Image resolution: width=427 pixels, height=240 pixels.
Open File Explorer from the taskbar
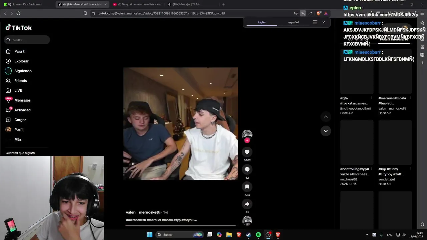(x=229, y=235)
